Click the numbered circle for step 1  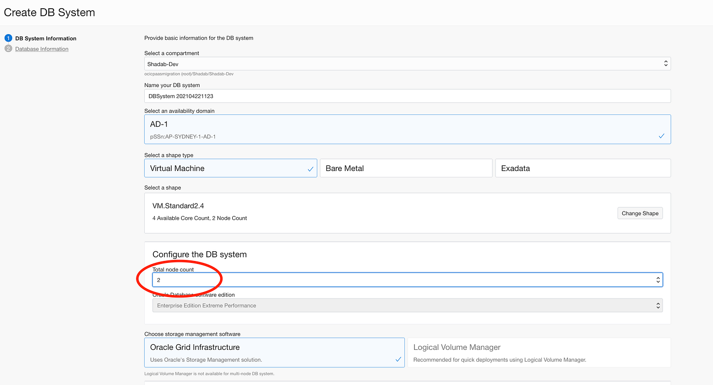pos(8,38)
